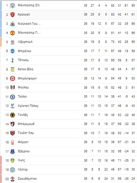Select the Tottenham cockerel crest

click(13, 60)
